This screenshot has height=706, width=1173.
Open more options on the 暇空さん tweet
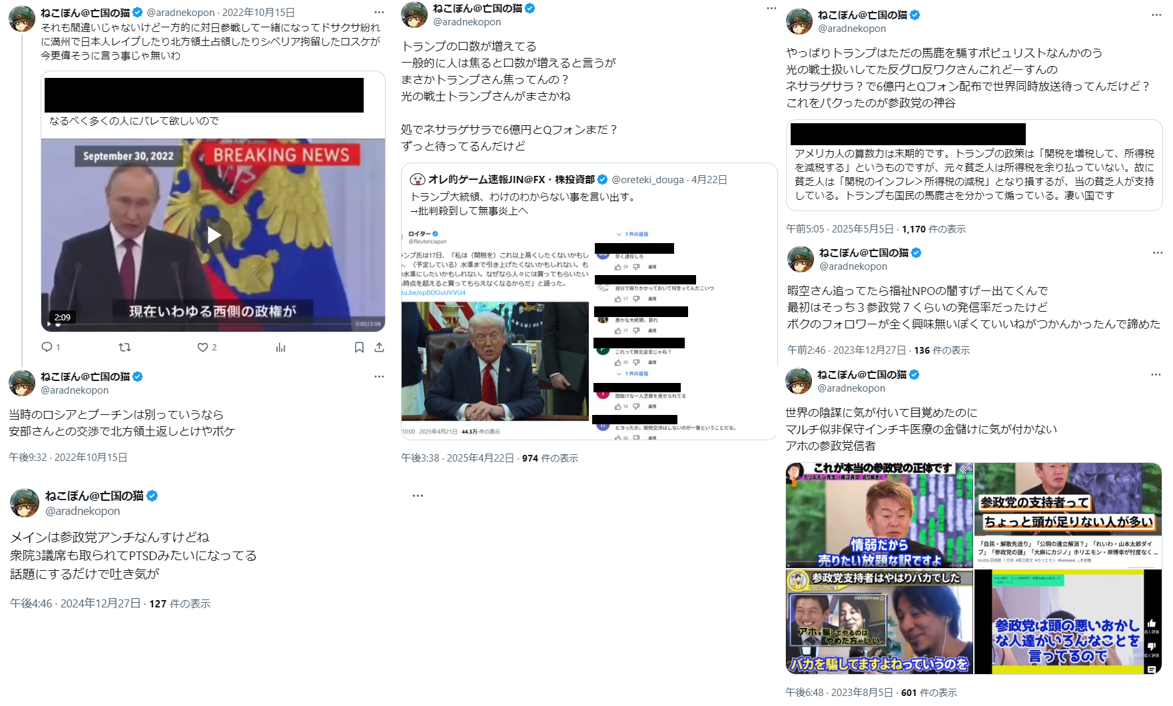pos(1158,252)
